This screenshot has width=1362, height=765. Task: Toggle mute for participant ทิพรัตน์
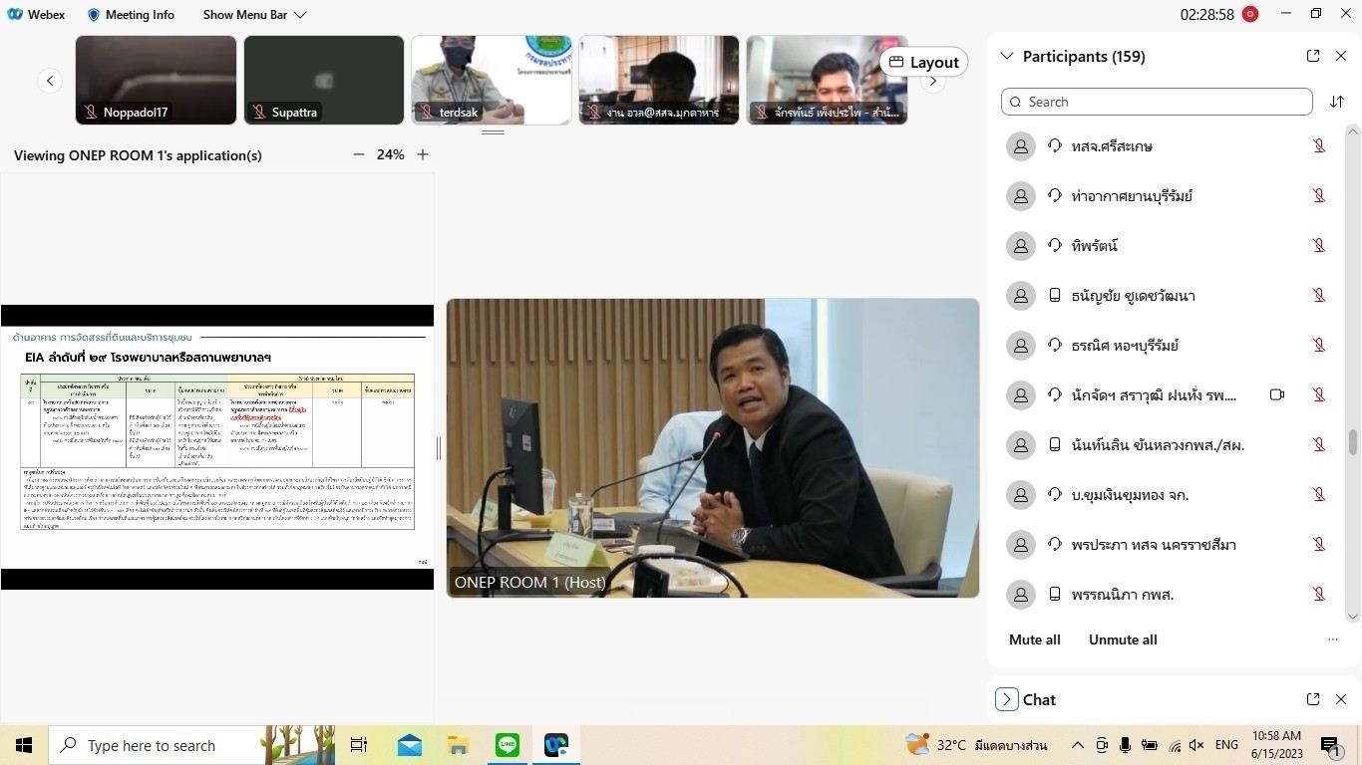(x=1319, y=246)
